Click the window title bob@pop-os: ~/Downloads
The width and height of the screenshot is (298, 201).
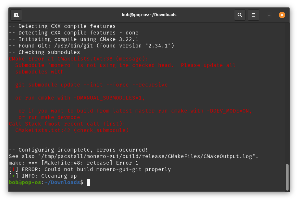click(149, 15)
